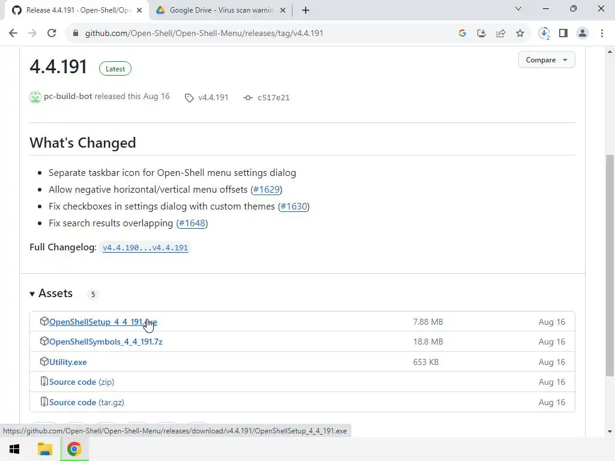The width and height of the screenshot is (615, 461).
Task: Open the tab search chevron
Action: click(518, 8)
